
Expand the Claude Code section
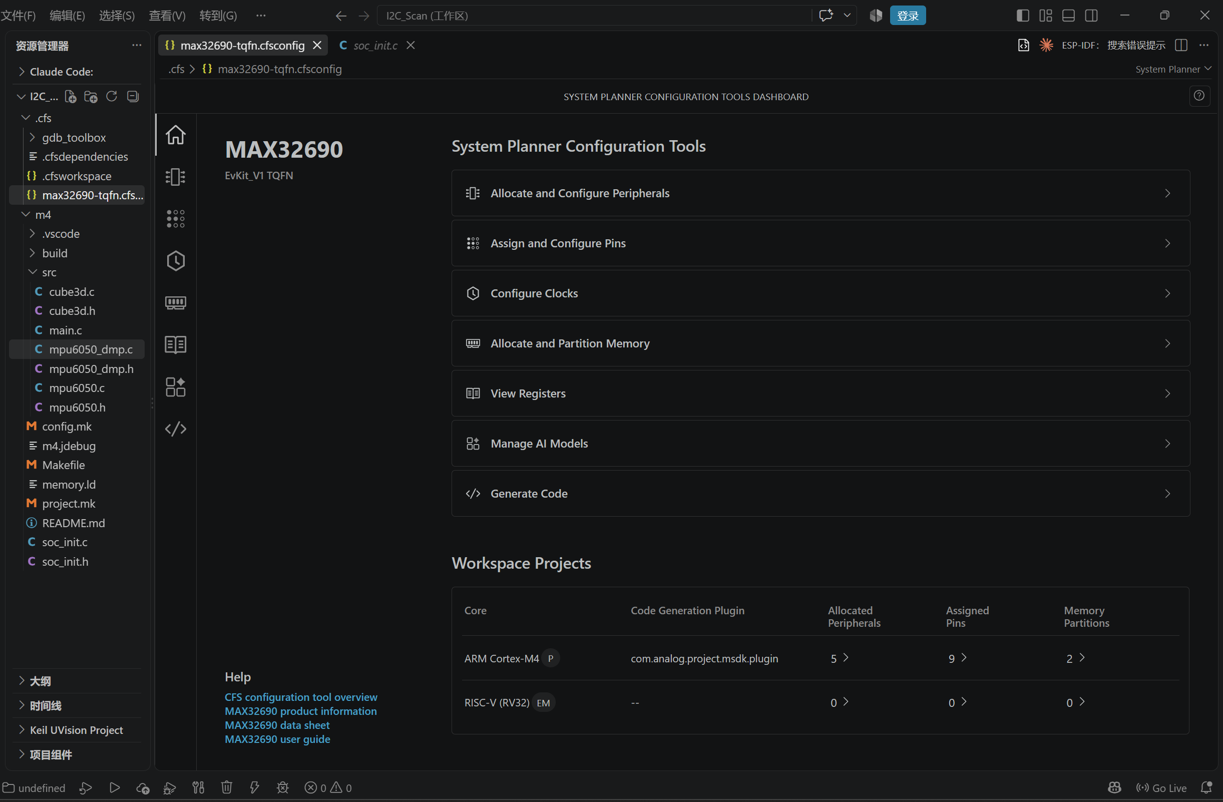click(x=62, y=72)
